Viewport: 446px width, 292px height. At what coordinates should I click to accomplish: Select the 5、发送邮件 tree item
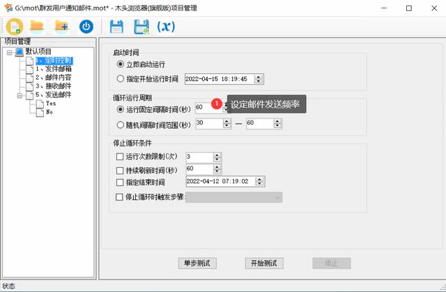pyautogui.click(x=53, y=95)
